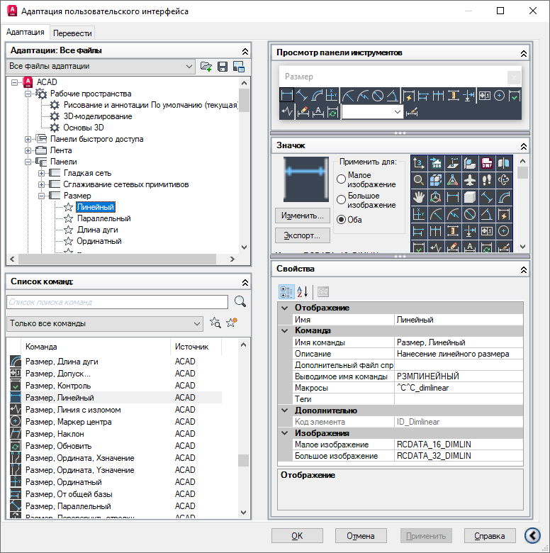Select 'Основы 3D' workspace item
The height and width of the screenshot is (553, 550).
point(83,128)
